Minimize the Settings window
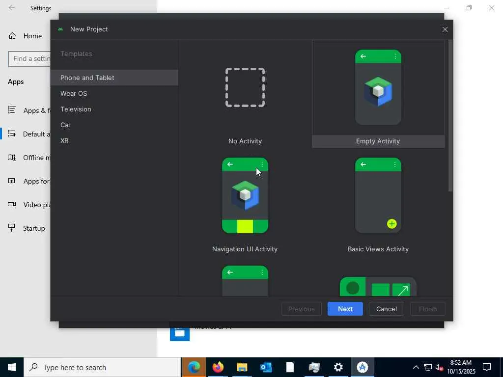This screenshot has height=377, width=503. (x=446, y=8)
